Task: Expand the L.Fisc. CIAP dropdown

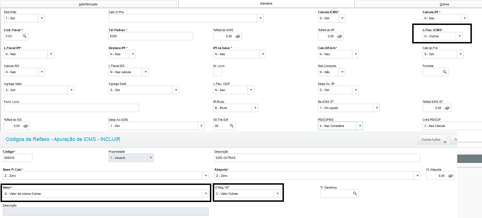Action: [251, 90]
